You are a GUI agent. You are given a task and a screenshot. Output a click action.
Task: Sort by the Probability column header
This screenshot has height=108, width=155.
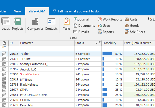click(x=113, y=43)
